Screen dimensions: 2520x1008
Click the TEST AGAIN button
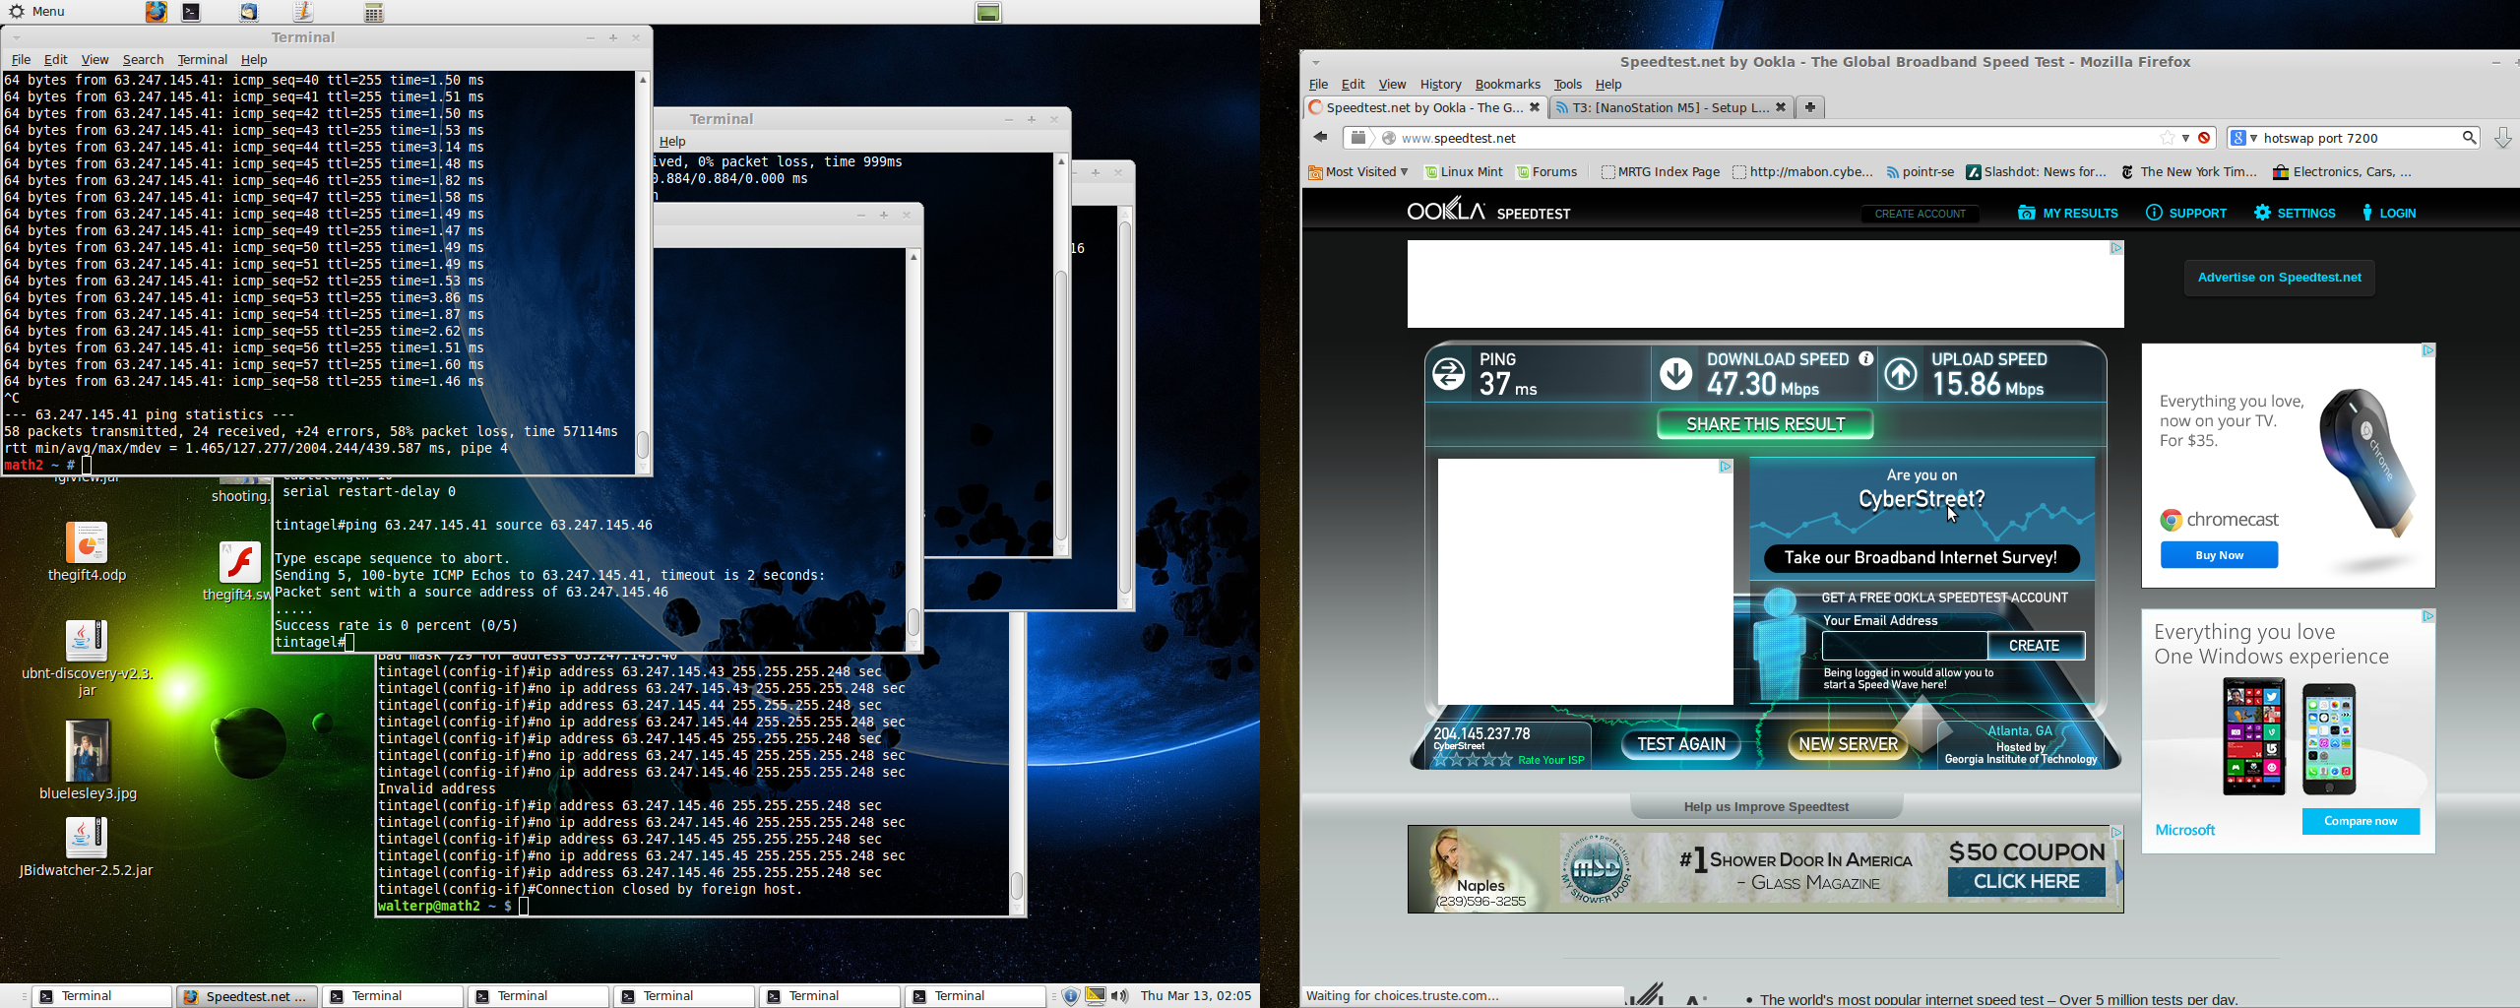pos(1680,744)
